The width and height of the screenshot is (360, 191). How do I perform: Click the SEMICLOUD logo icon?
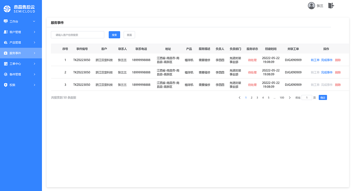[x=7, y=9]
